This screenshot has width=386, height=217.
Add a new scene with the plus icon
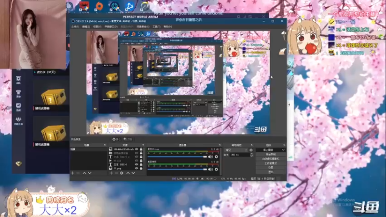point(73,173)
